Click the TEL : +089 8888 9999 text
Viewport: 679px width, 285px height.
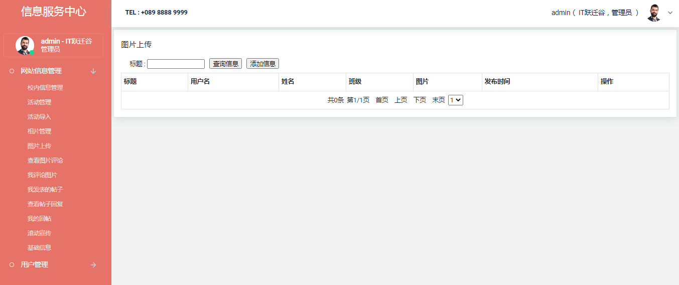[157, 13]
